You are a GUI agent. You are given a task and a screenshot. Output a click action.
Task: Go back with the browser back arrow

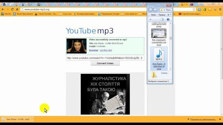click(3, 9)
